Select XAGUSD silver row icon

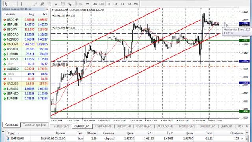(4, 84)
